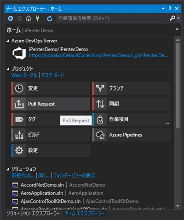Click the Pull Request upload icon
The height and width of the screenshot is (220, 184).
click(19, 104)
